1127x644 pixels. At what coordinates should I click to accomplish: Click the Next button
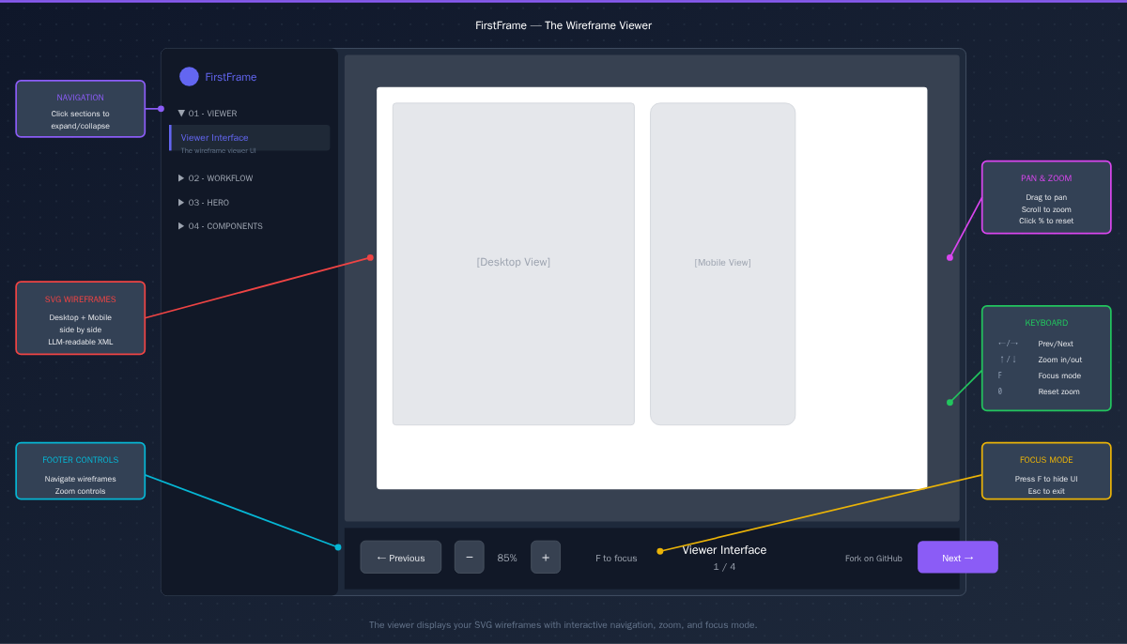958,558
